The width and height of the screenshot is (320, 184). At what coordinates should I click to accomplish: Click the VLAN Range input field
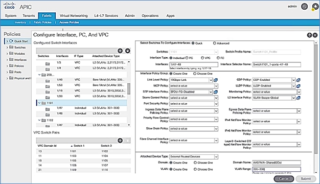[277, 169]
